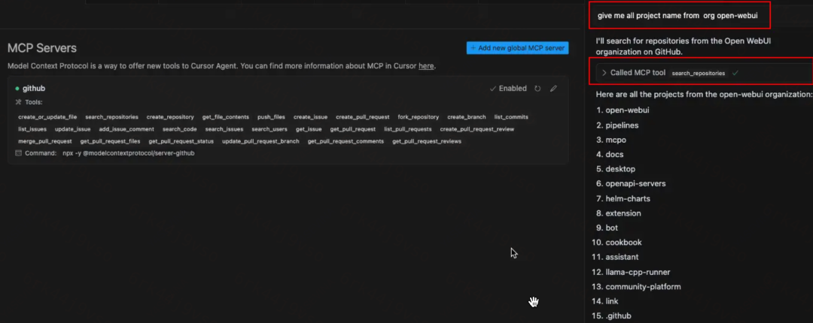813x323 pixels.
Task: Click desktop in the project list
Action: pos(620,169)
